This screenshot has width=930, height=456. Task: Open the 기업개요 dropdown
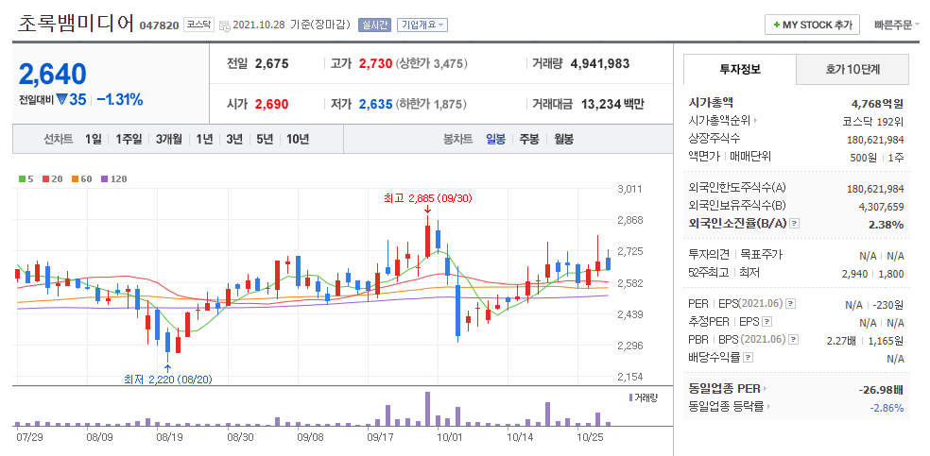coord(422,25)
